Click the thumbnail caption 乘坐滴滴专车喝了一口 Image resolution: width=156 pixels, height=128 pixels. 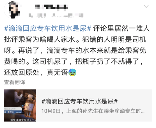coord(23,120)
